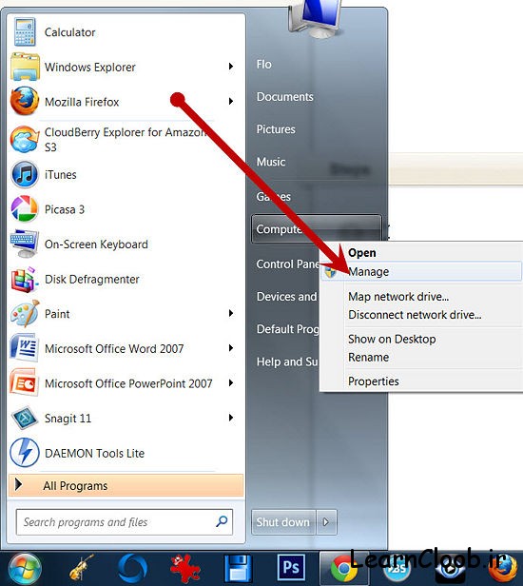523x586 pixels.
Task: Expand the All Programs list
Action: pyautogui.click(x=126, y=485)
